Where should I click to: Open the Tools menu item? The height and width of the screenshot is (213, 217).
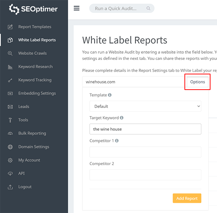(23, 120)
